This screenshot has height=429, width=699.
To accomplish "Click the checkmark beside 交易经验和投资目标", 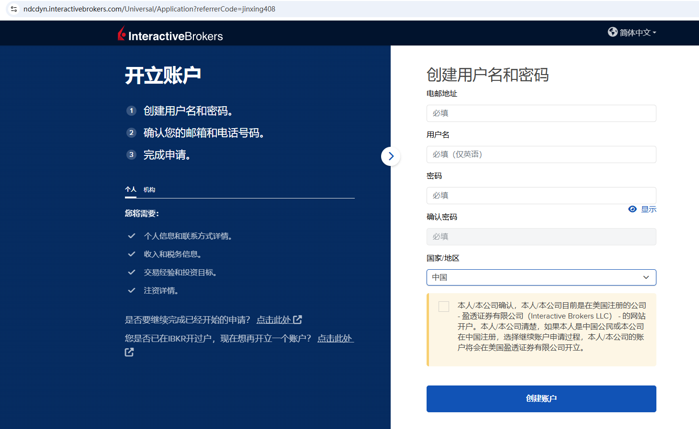I will tap(131, 272).
